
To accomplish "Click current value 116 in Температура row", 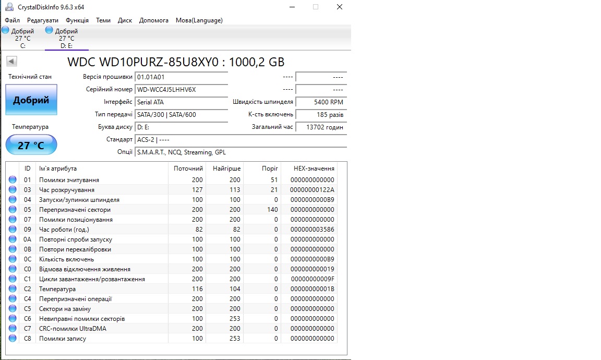I will [197, 289].
